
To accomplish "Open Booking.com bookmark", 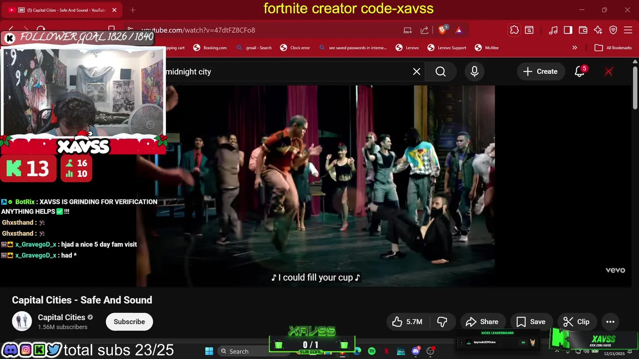I will [210, 48].
